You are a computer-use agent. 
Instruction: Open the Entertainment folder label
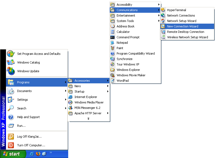[x=126, y=15]
